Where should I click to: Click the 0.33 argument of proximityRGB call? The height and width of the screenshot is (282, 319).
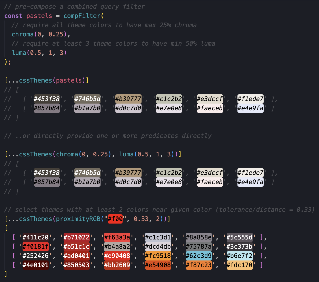pos(141,219)
